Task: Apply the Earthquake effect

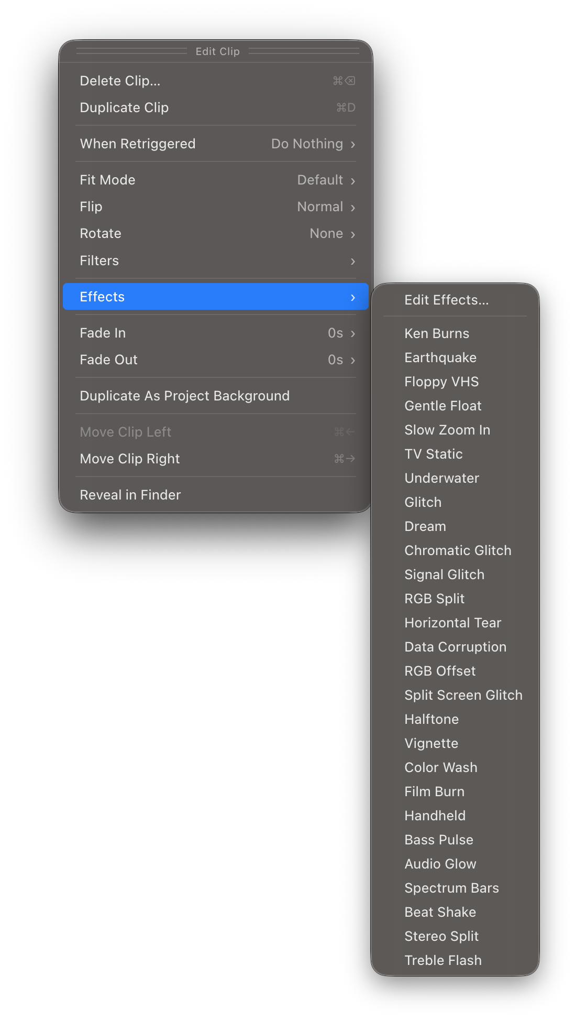Action: tap(440, 357)
